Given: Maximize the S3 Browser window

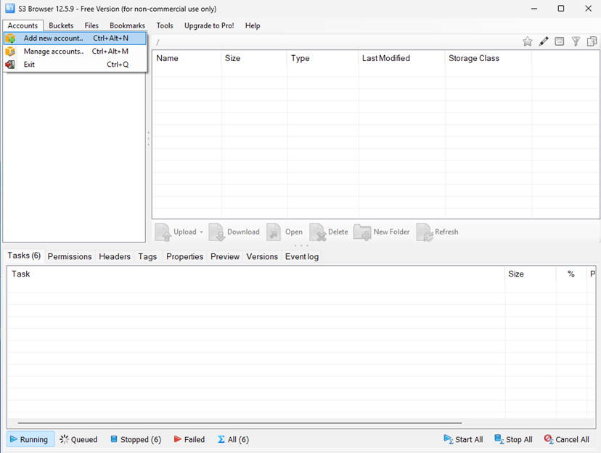Looking at the screenshot, I should (x=561, y=9).
